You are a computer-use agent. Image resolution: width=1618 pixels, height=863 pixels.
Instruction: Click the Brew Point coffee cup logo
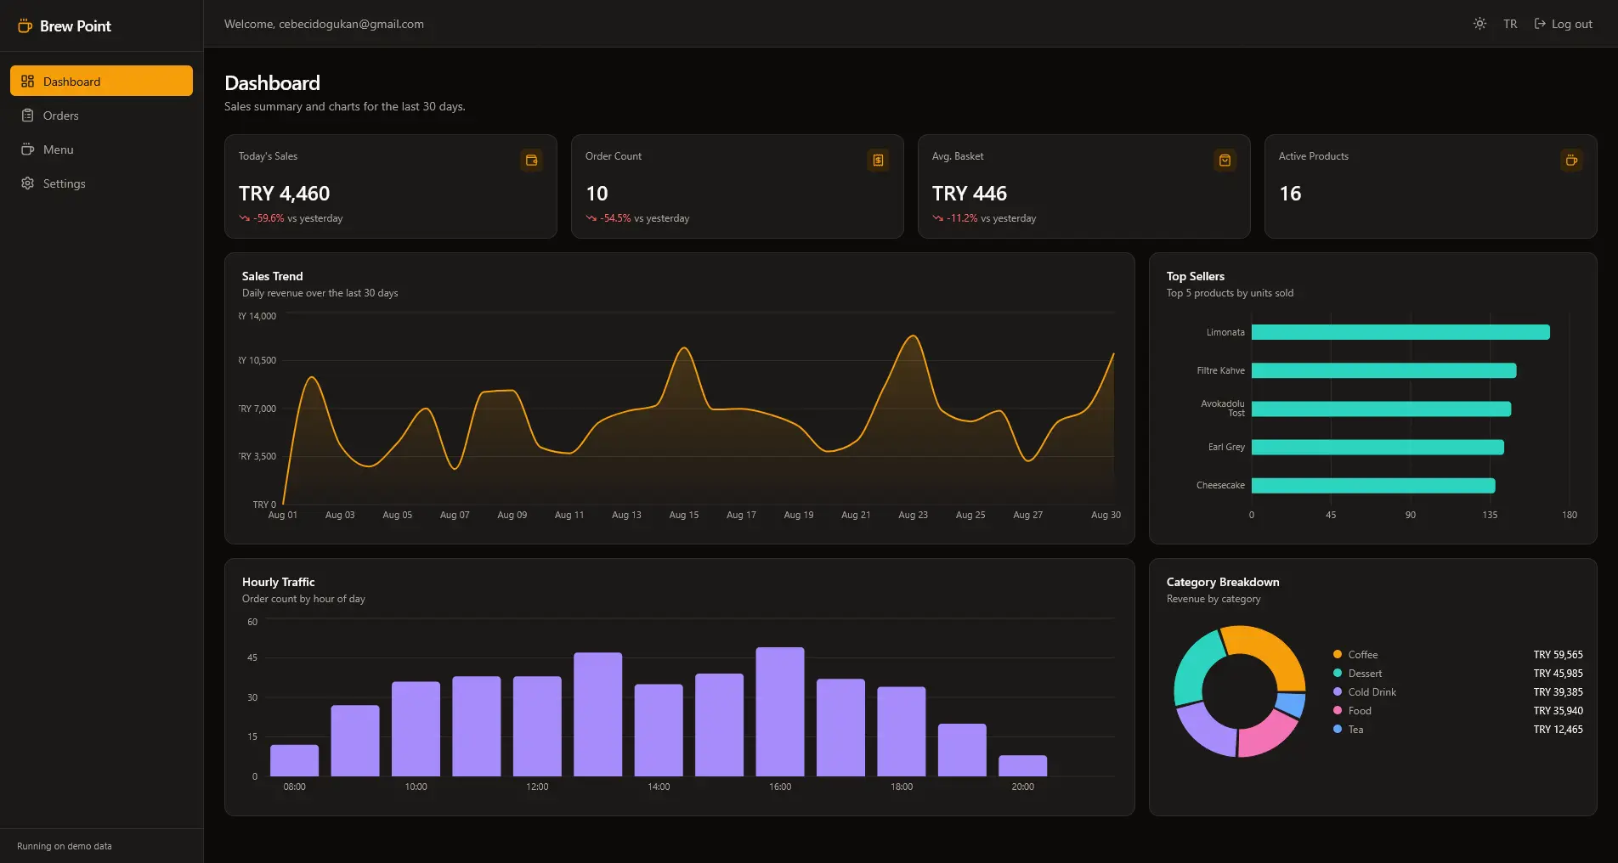pos(25,25)
